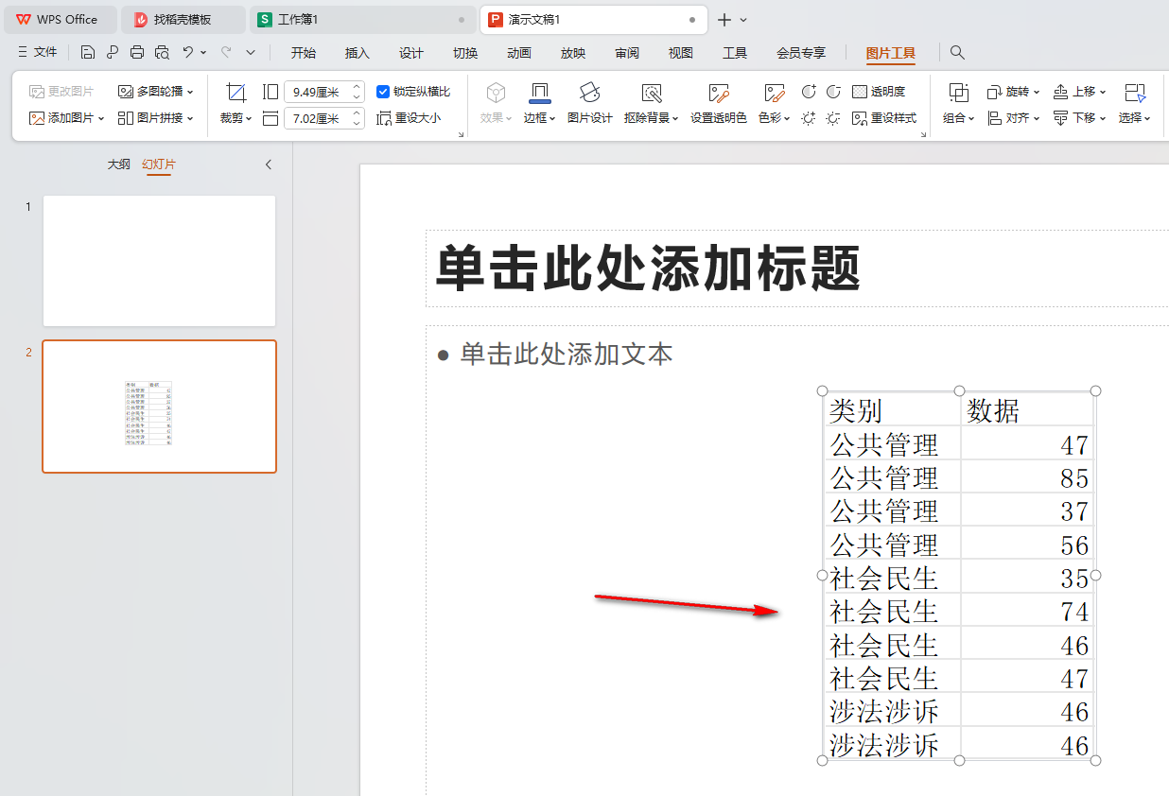Click the 边框 border icon
Screen dimensions: 1169x796
tap(540, 92)
